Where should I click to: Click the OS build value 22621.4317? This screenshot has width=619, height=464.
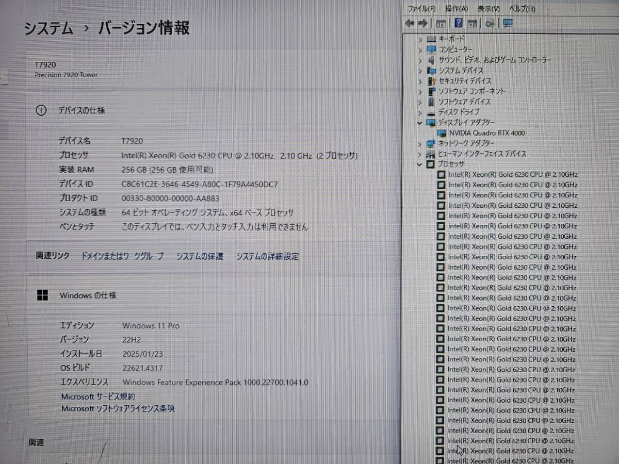tap(142, 368)
